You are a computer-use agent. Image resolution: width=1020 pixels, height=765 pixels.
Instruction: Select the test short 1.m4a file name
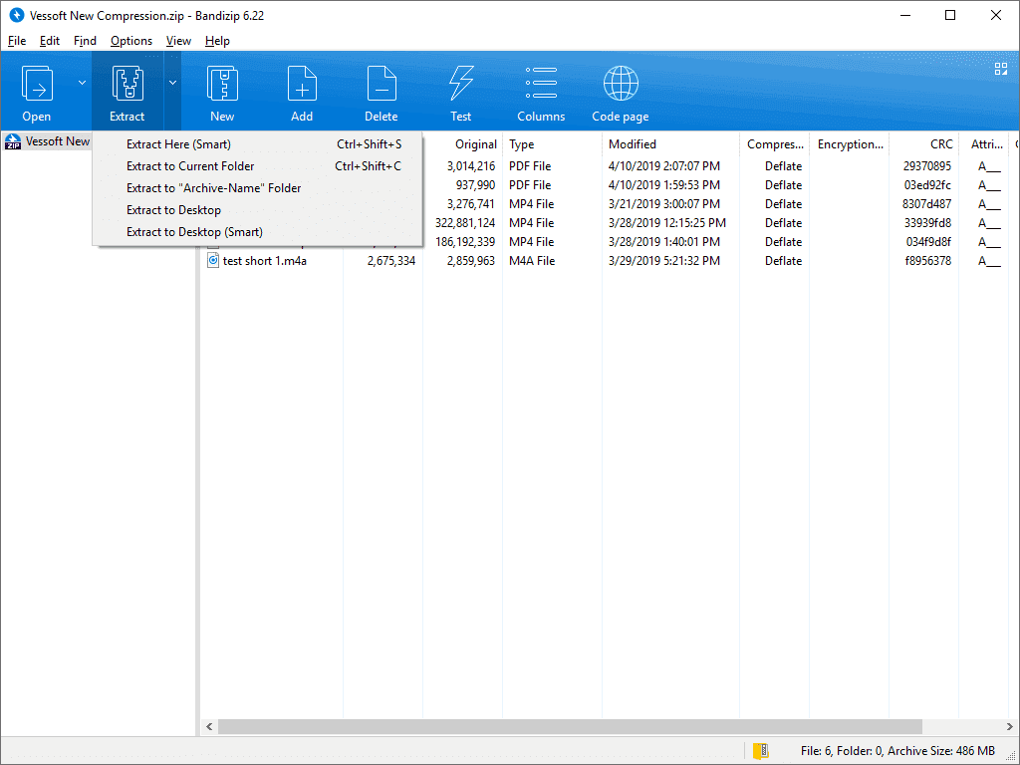pos(265,261)
